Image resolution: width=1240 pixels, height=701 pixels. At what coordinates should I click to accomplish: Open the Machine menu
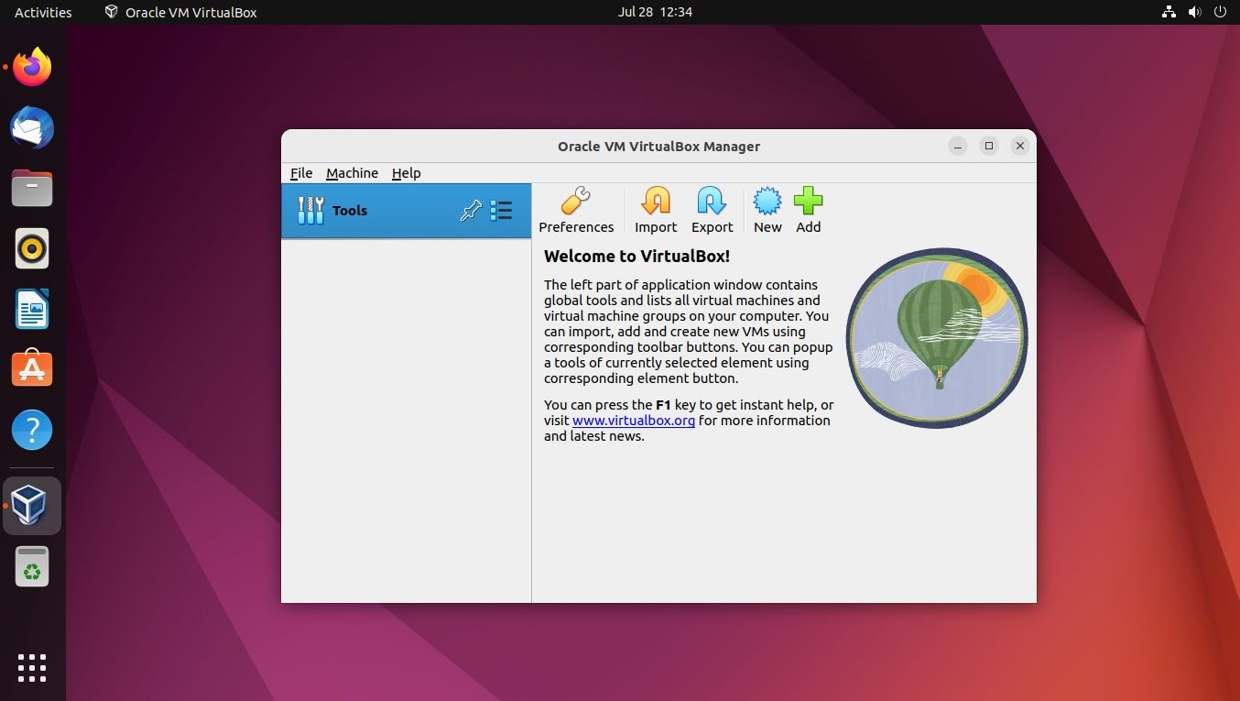click(352, 173)
